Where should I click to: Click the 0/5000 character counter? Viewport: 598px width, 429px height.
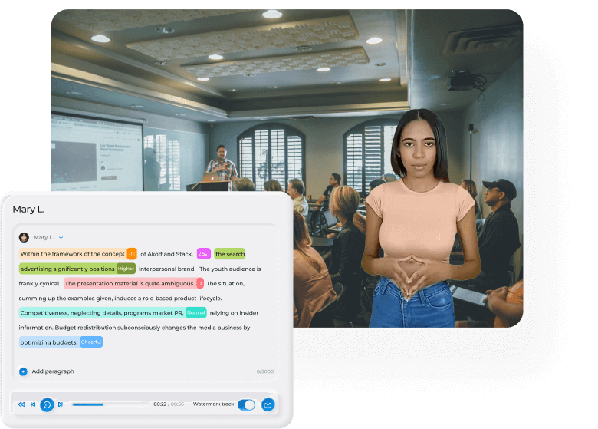[x=265, y=371]
